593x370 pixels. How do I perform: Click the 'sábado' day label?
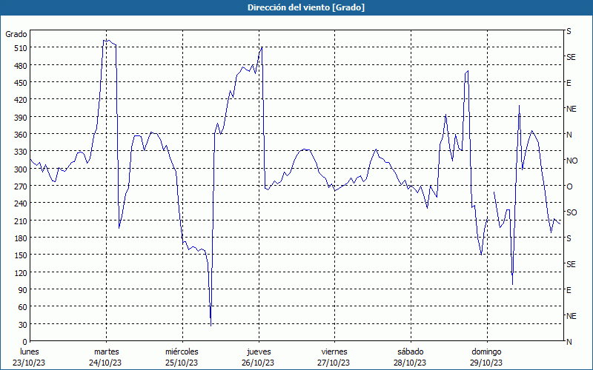coord(411,351)
